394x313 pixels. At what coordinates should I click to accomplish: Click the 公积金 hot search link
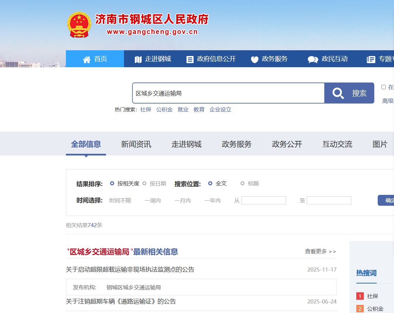pyautogui.click(x=164, y=110)
